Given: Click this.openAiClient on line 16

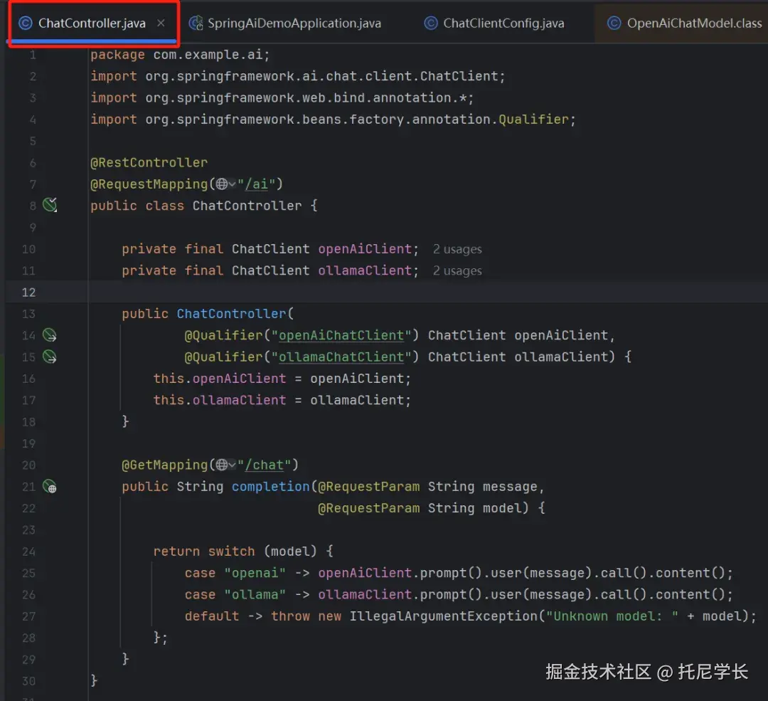Looking at the screenshot, I should [x=220, y=379].
